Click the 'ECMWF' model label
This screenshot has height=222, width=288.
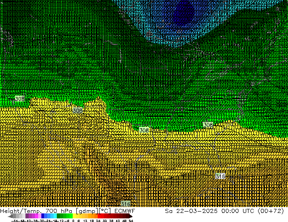pos(125,211)
